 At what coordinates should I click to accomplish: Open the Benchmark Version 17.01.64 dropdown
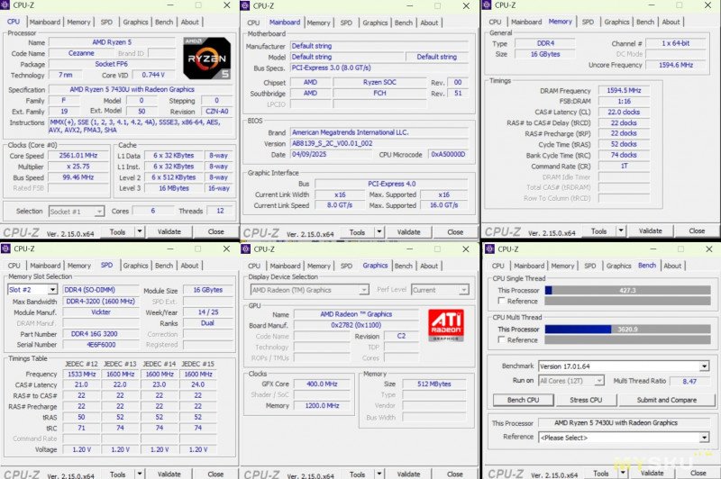click(x=624, y=366)
